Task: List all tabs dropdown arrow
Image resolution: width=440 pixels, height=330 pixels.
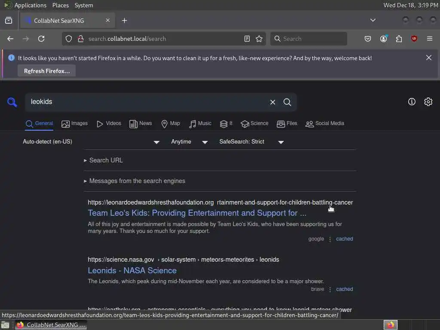Action: (x=373, y=20)
